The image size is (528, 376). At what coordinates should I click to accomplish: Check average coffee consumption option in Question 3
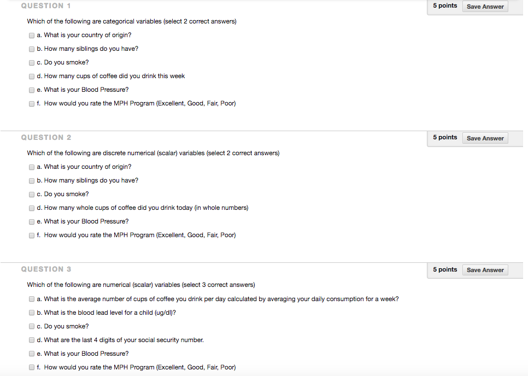pyautogui.click(x=31, y=299)
